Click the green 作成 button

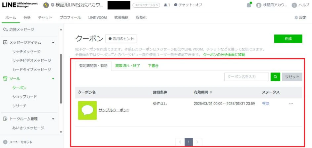coord(288,39)
